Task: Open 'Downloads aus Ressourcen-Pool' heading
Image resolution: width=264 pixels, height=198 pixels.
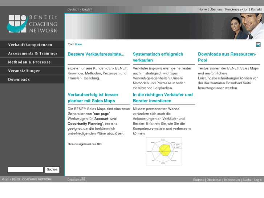Action: click(x=227, y=57)
